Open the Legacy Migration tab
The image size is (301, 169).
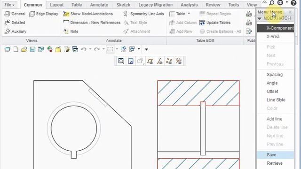pos(156,5)
